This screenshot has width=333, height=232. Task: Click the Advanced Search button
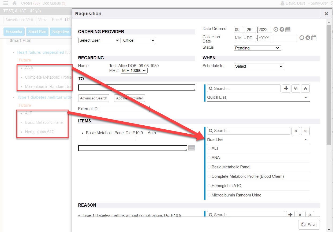click(93, 98)
